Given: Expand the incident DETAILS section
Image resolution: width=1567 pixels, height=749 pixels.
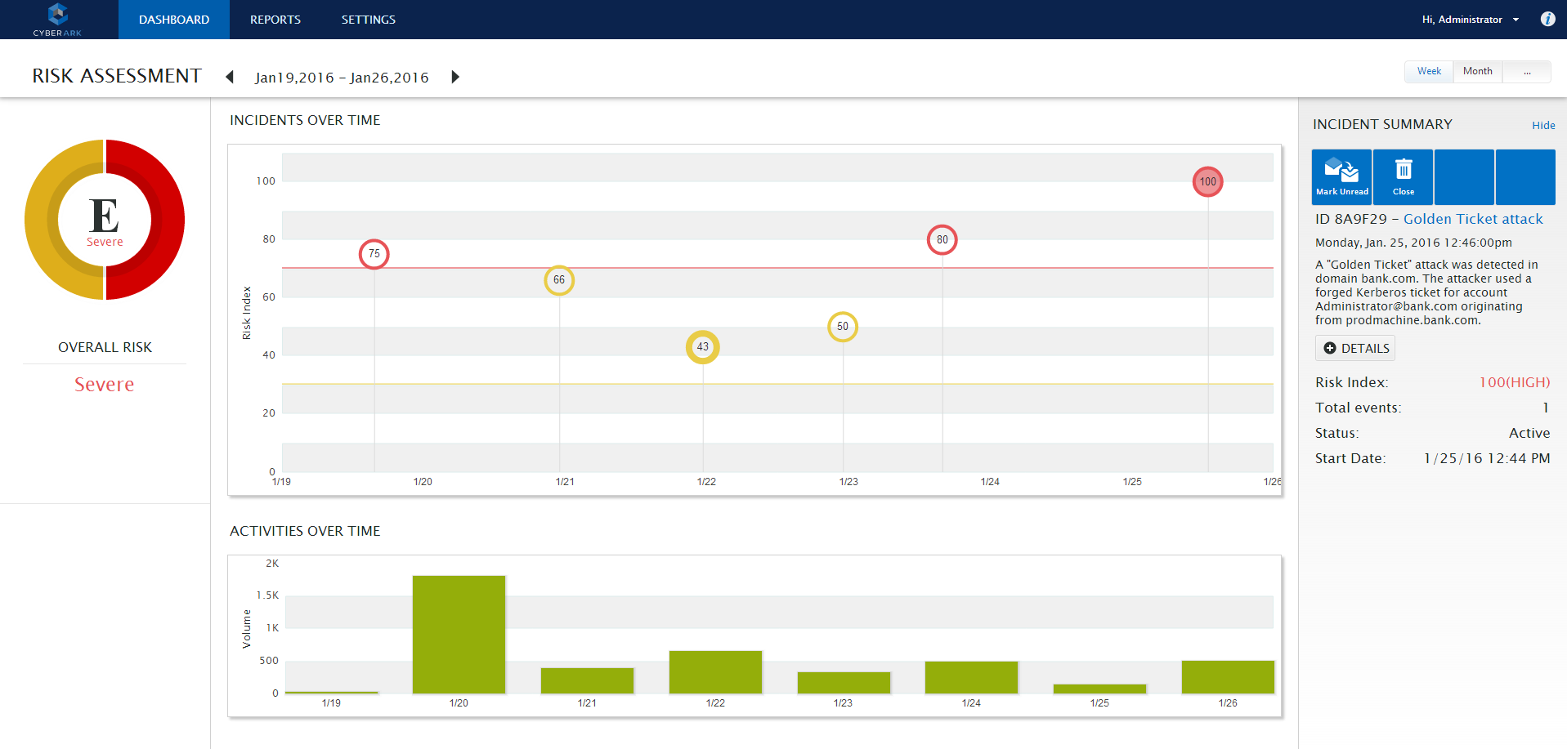Looking at the screenshot, I should pyautogui.click(x=1354, y=348).
